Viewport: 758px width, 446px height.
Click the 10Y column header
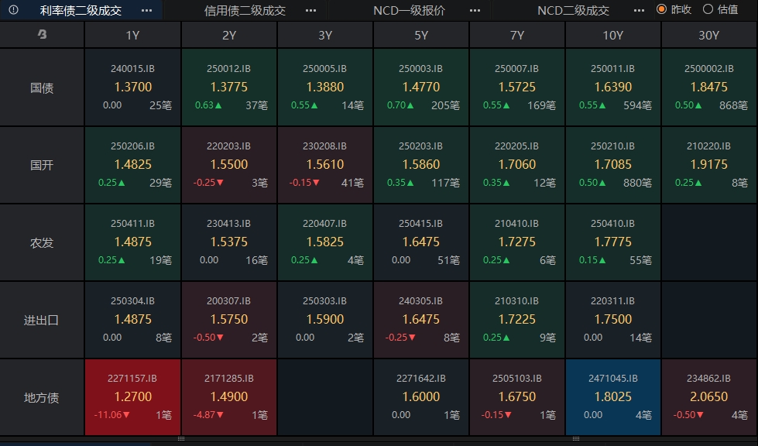click(613, 35)
